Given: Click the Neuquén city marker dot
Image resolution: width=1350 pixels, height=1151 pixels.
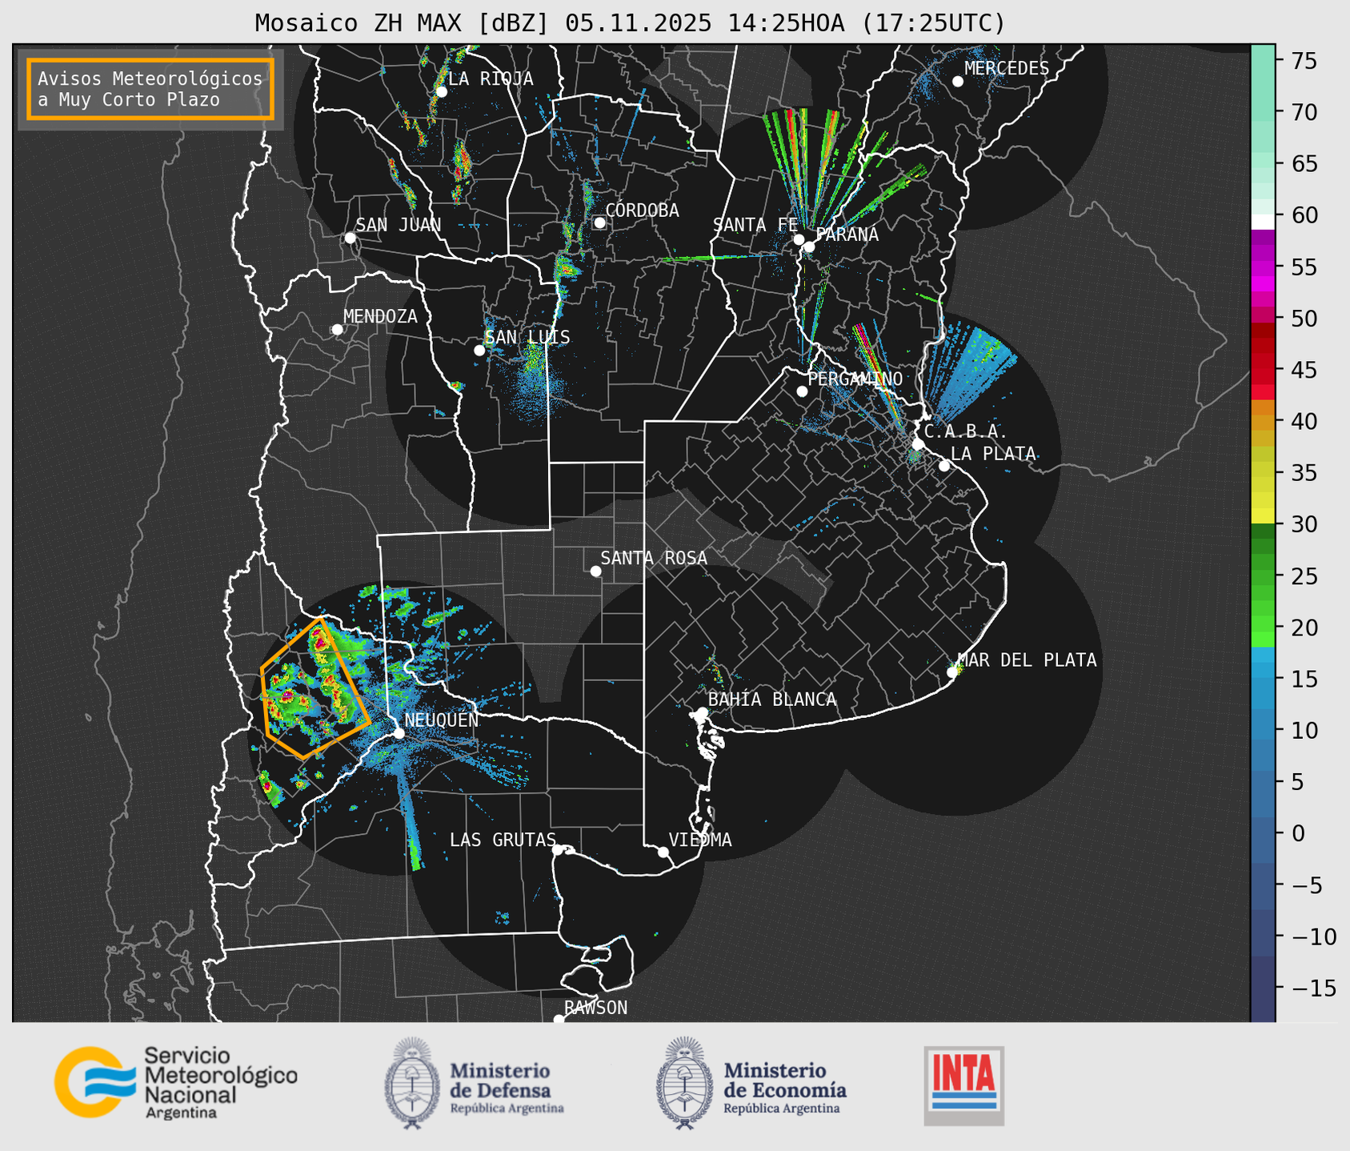Looking at the screenshot, I should pos(399,733).
